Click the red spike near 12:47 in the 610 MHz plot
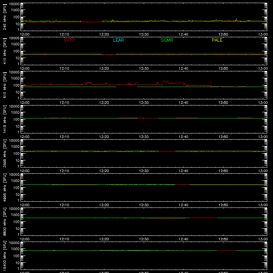This screenshot has width=273, height=273. (211, 84)
